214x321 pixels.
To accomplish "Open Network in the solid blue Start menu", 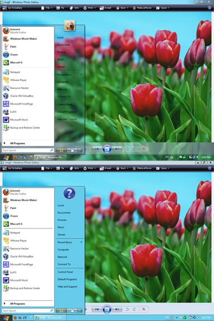I will tap(70, 257).
